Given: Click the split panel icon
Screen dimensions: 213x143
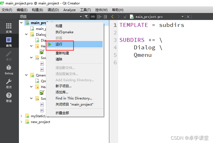Looking at the screenshot, I should click(100, 17).
